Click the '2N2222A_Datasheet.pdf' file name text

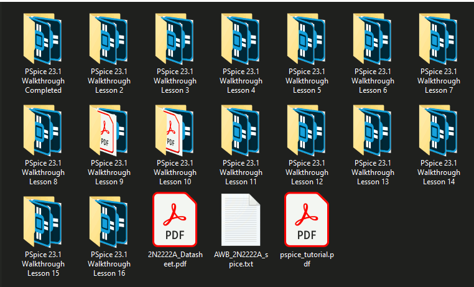point(175,259)
